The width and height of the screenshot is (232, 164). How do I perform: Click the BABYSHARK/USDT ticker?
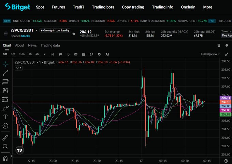pyautogui.click(x=158, y=21)
